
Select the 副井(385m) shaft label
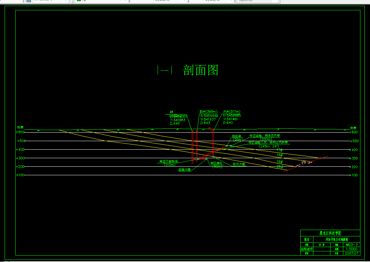coord(208,112)
